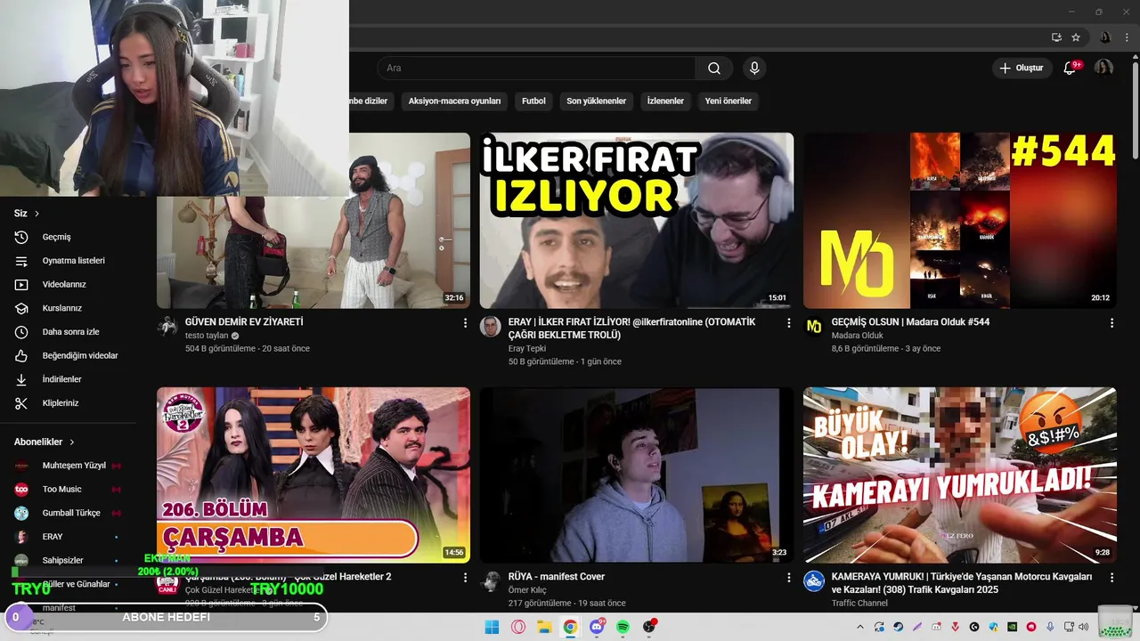This screenshot has height=641, width=1140.
Task: Show hidden system tray icons
Action: pos(859,627)
